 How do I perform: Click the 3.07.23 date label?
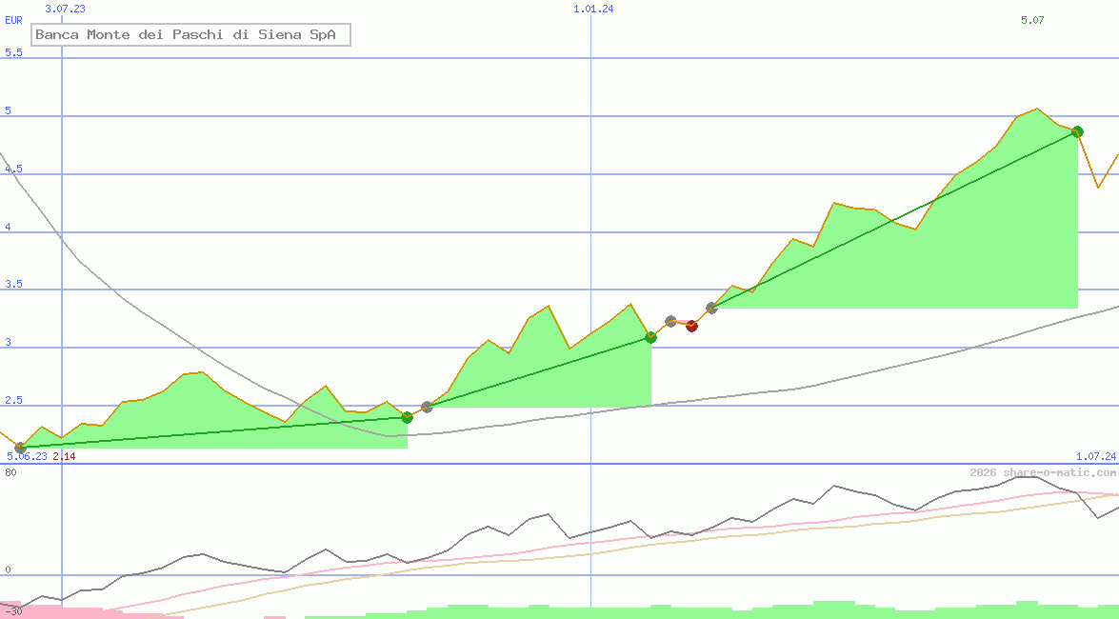click(65, 9)
